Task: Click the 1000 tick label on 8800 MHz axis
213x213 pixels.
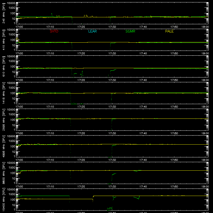Action: (12, 168)
